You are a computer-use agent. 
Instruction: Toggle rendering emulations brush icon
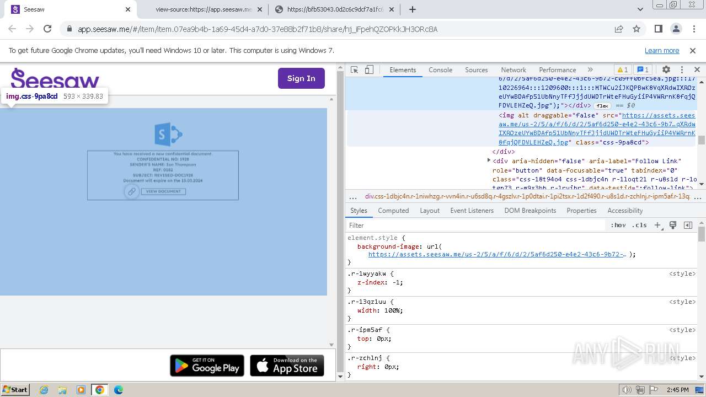coord(673,225)
